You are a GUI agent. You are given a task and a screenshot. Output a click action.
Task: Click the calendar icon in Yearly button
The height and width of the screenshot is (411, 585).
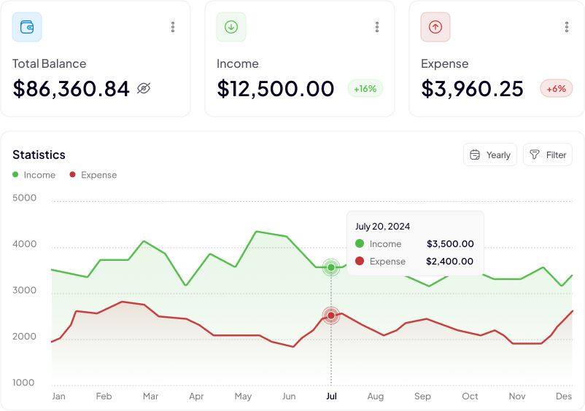tap(475, 154)
